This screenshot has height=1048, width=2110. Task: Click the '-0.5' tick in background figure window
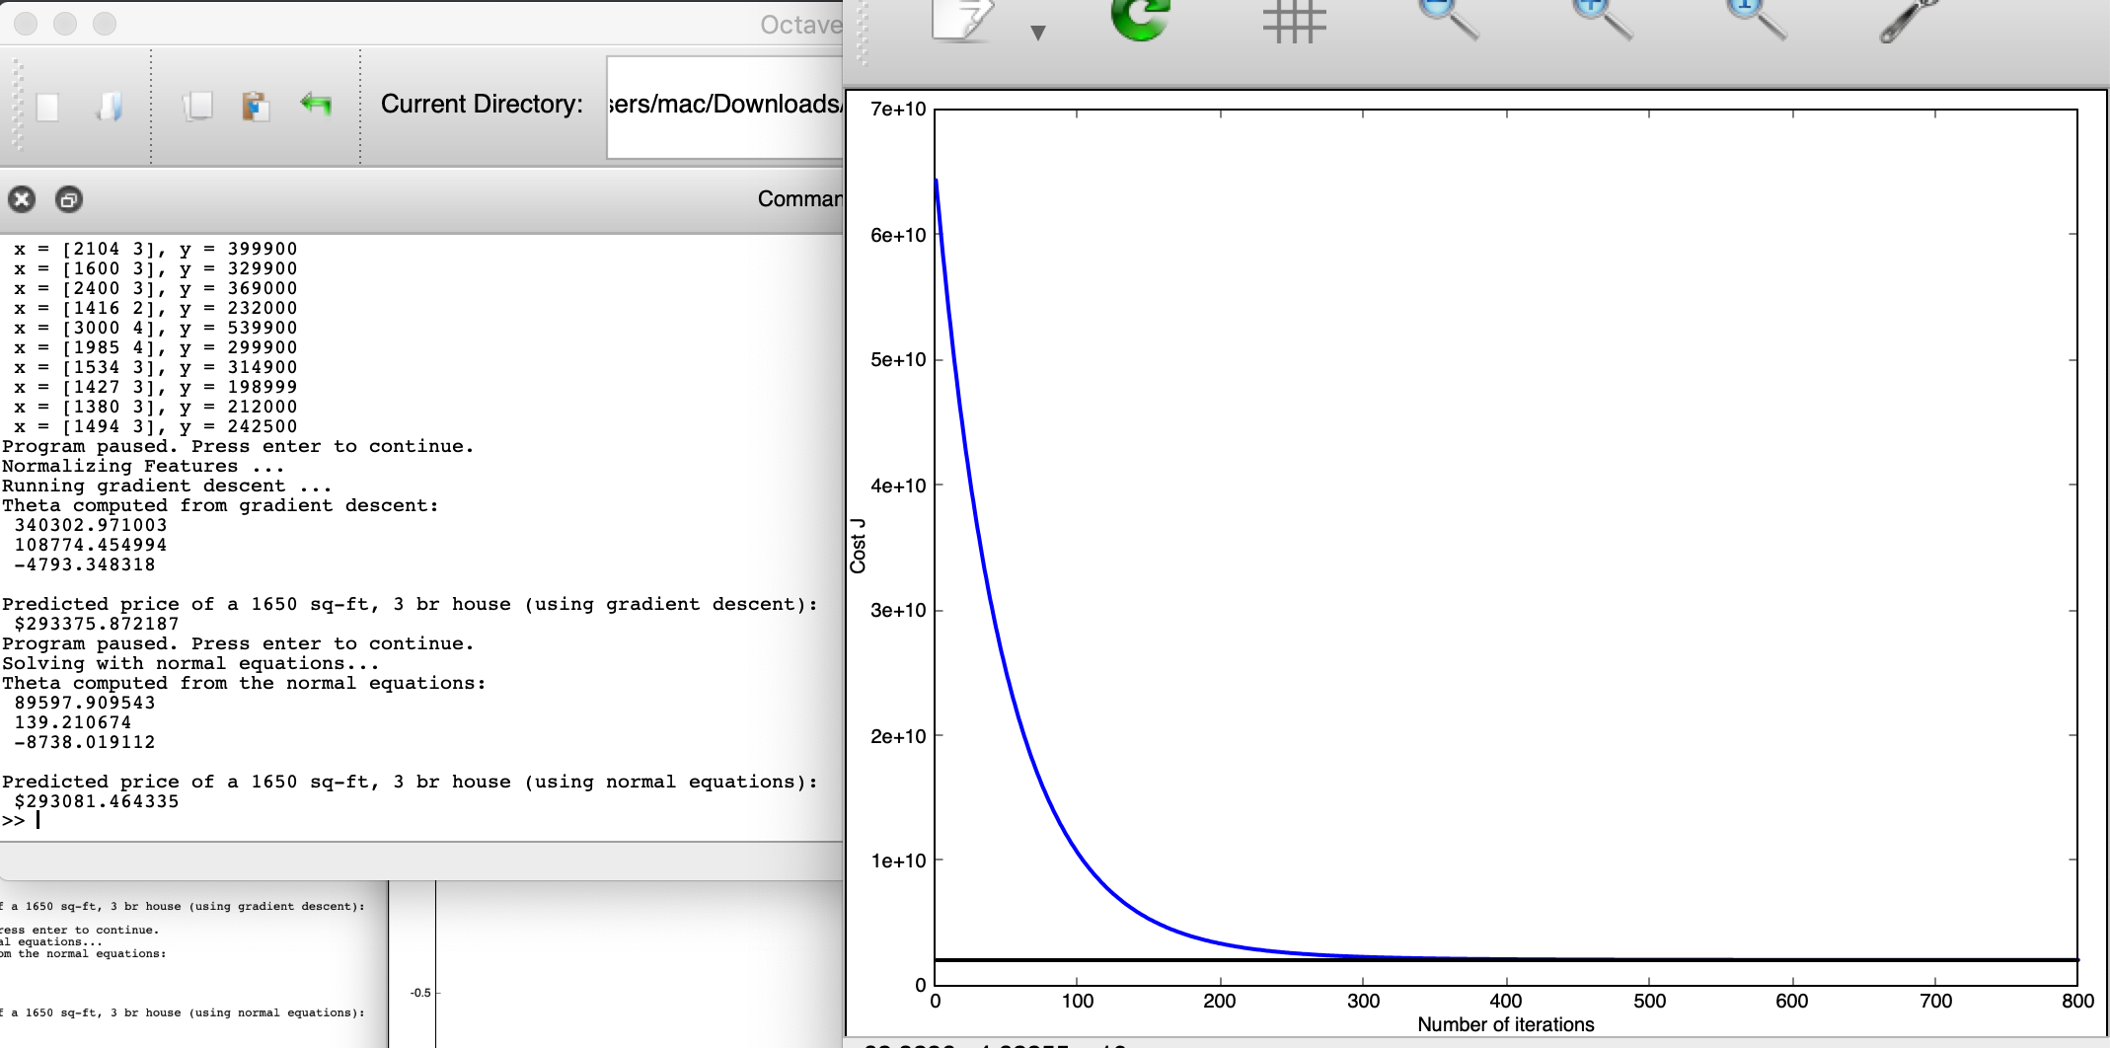pos(421,993)
